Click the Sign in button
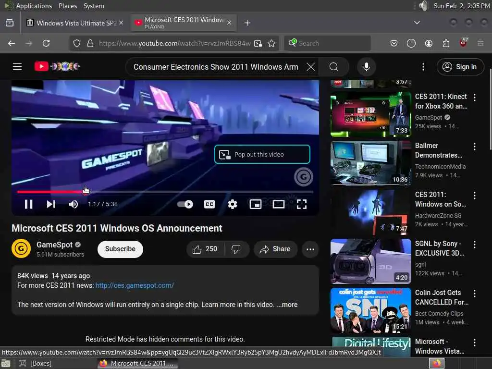492x369 pixels. coord(460,67)
